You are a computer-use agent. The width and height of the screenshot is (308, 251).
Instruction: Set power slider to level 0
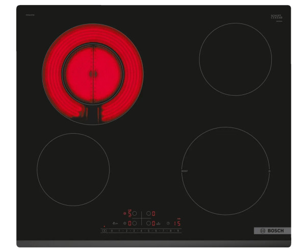[x=112, y=231]
